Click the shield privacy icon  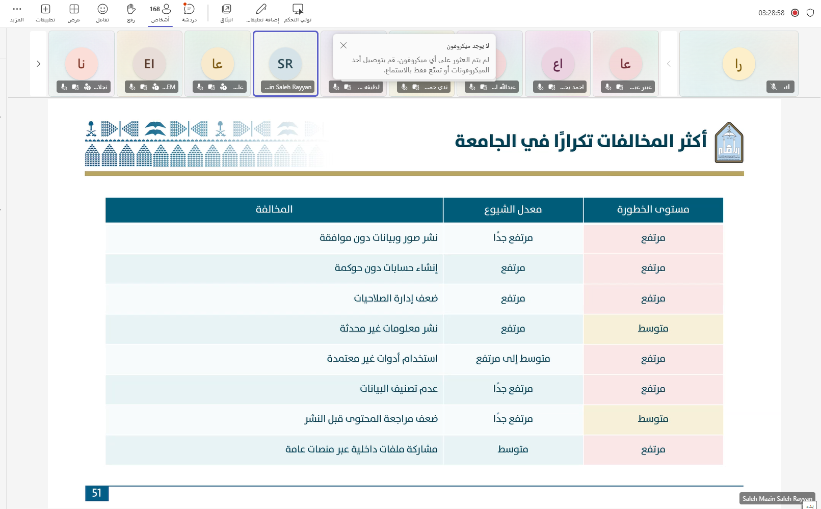click(810, 13)
